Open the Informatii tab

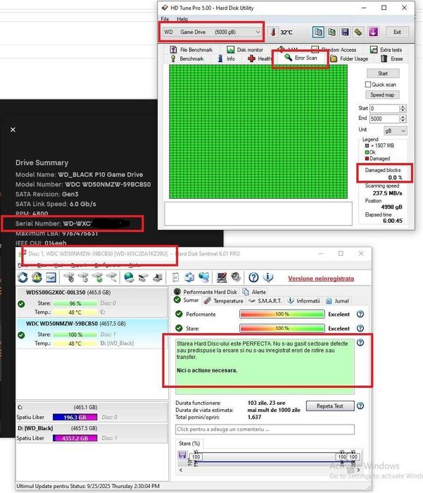coord(304,301)
